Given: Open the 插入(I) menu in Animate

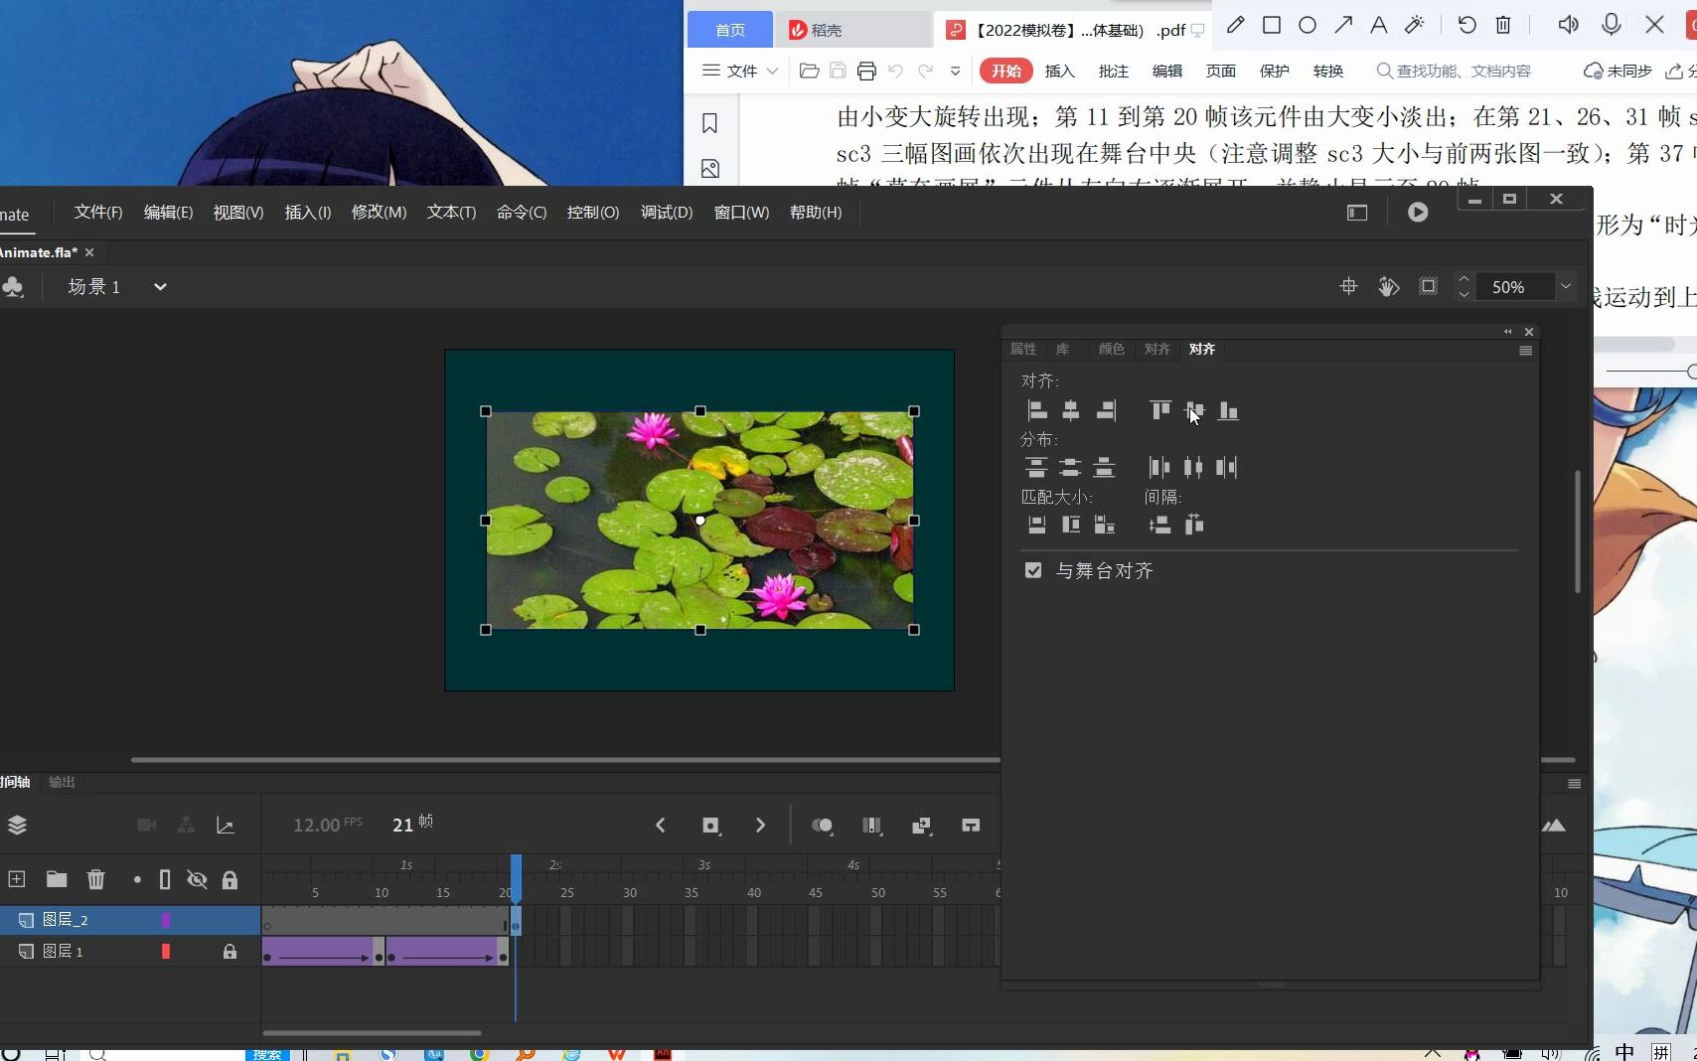Looking at the screenshot, I should pyautogui.click(x=307, y=213).
